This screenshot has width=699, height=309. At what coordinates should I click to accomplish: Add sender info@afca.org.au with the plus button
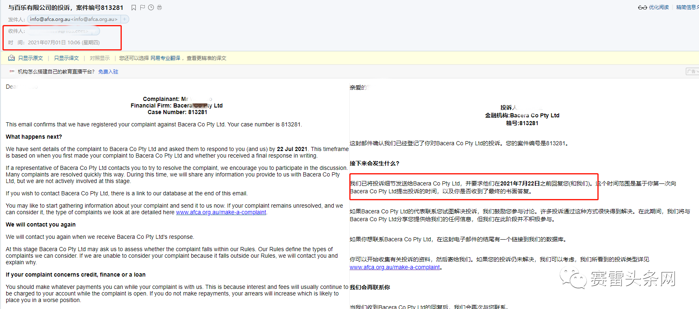125,19
